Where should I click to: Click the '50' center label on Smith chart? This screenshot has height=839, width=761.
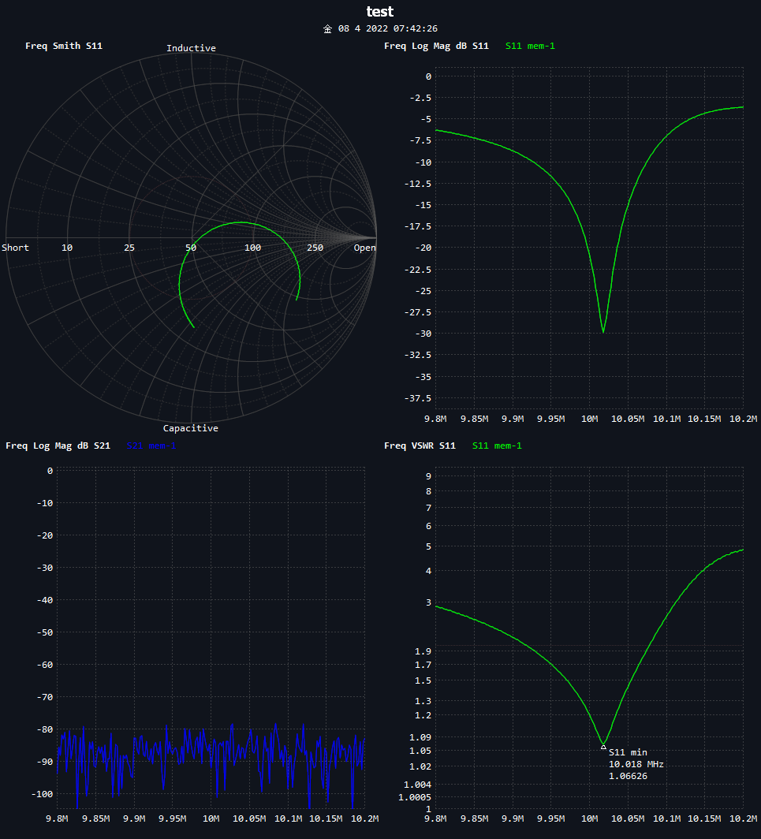[191, 248]
